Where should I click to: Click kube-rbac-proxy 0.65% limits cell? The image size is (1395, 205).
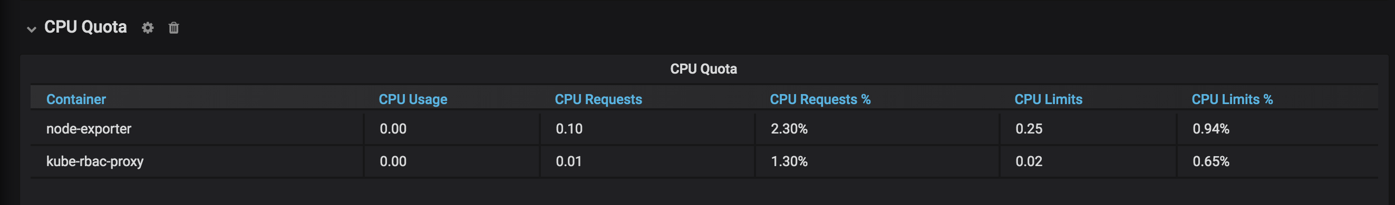click(x=1278, y=161)
